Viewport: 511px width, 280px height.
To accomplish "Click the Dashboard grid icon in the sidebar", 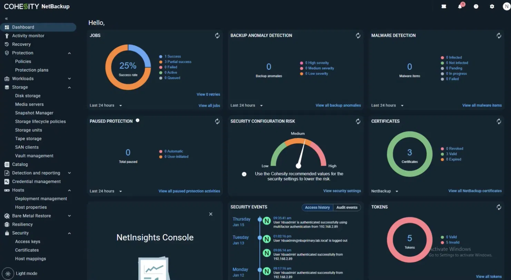I will click(x=7, y=27).
